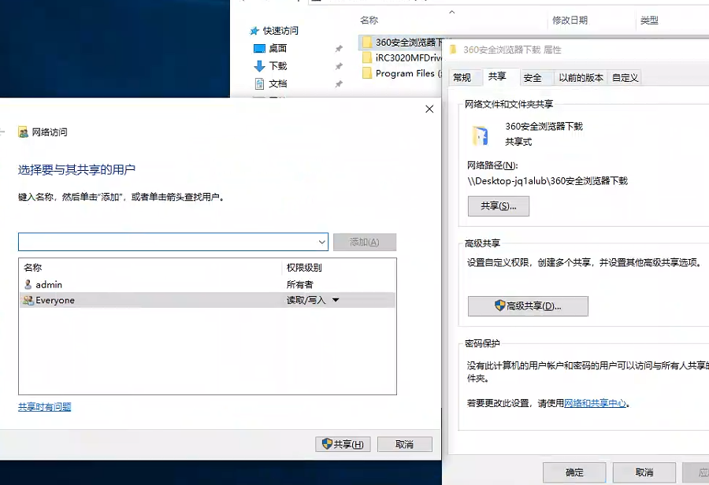
Task: Open the 网络和共享中心 link
Action: pyautogui.click(x=595, y=403)
